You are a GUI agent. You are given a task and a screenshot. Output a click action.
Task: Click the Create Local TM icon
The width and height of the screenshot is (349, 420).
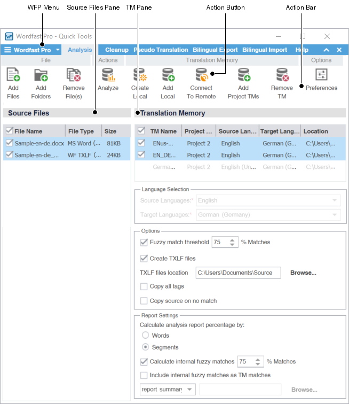140,74
